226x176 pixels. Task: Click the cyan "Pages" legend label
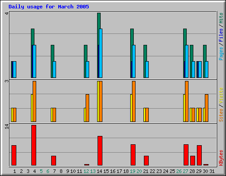(221, 54)
